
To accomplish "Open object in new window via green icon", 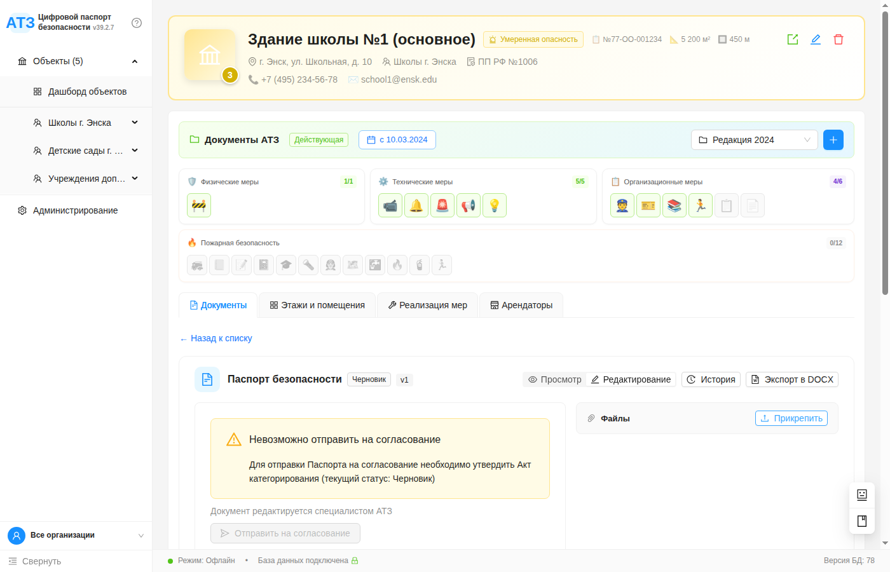I will 792,39.
